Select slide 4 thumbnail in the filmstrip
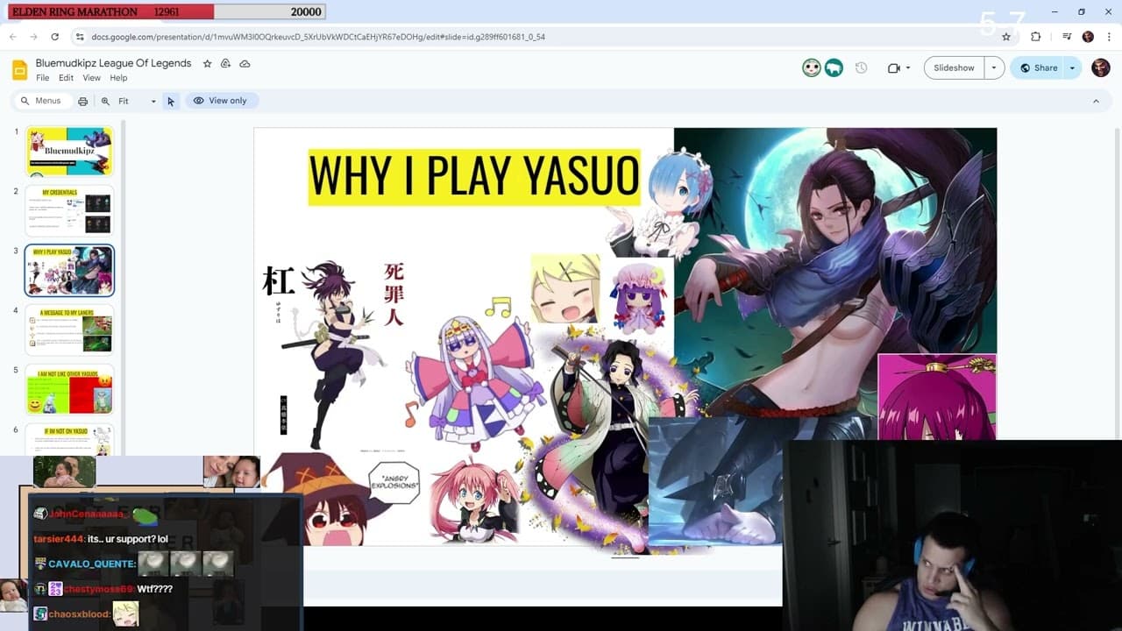 pos(69,330)
